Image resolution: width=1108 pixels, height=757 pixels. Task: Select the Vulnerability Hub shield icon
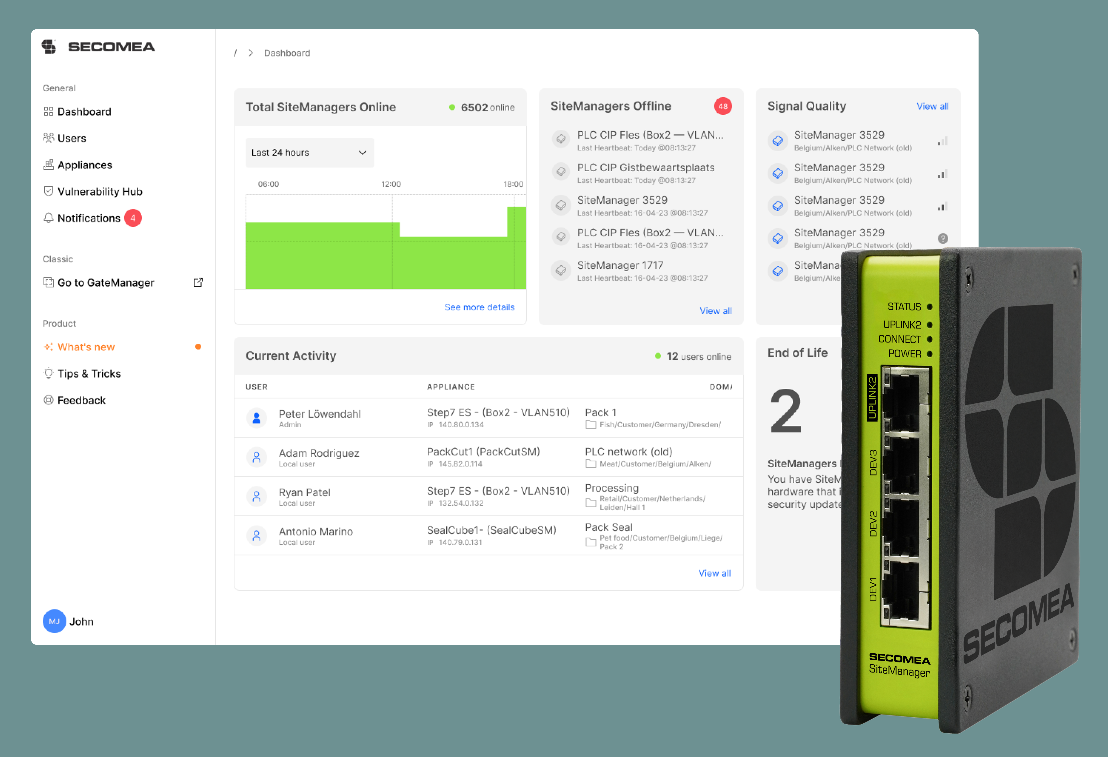(x=49, y=191)
